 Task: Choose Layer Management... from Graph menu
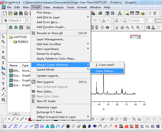61,39
